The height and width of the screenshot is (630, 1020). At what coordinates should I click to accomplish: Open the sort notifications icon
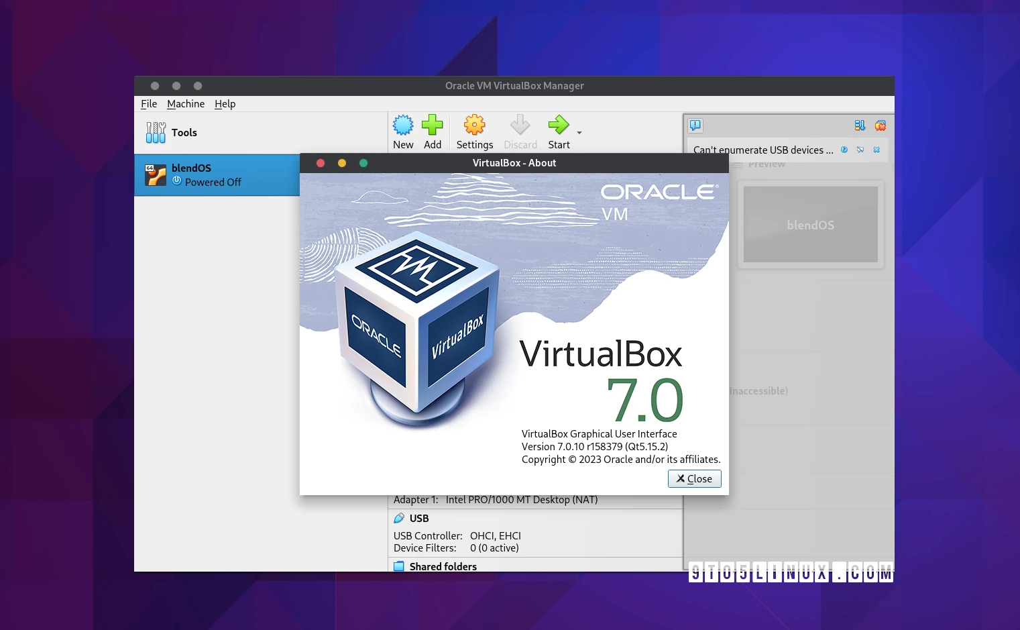tap(859, 125)
